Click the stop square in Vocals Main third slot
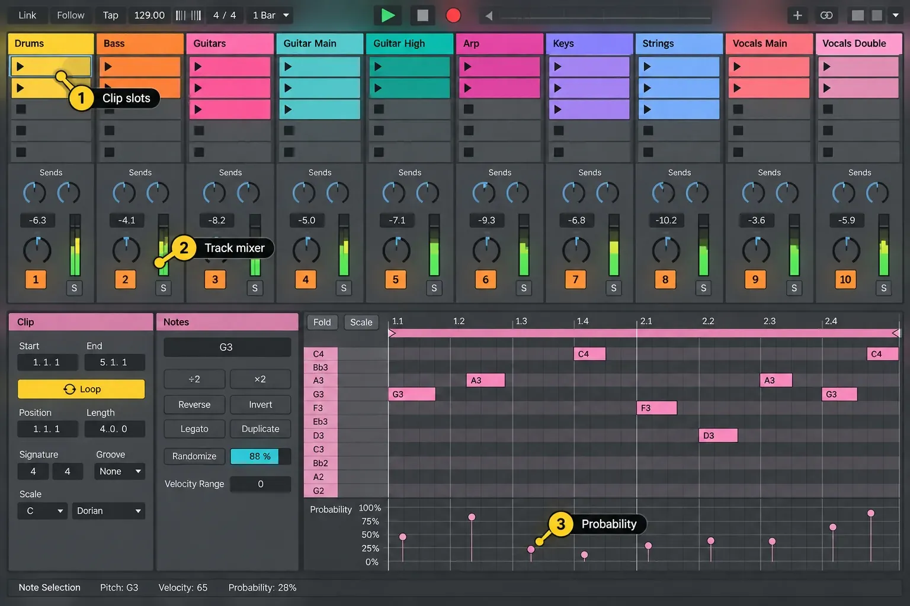Screen dimensions: 910x606 [738, 109]
